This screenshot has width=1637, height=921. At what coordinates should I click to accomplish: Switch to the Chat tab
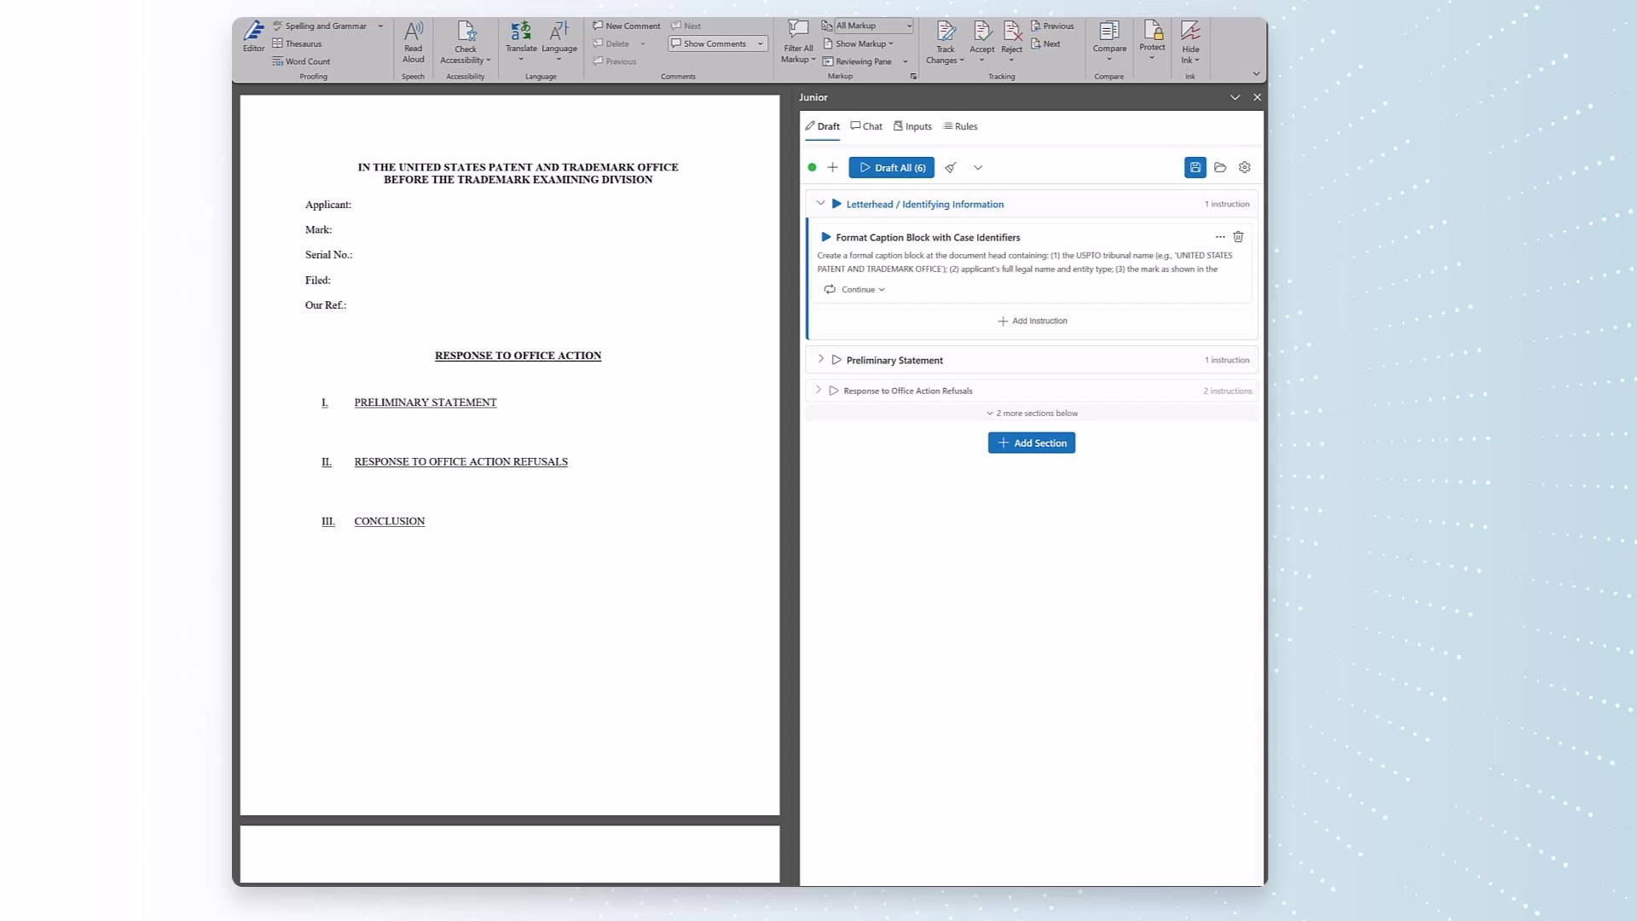point(866,126)
